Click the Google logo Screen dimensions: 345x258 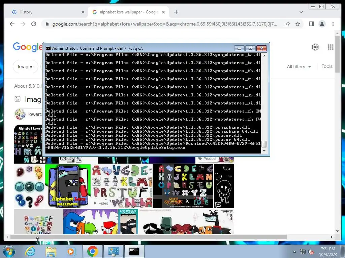(x=28, y=47)
